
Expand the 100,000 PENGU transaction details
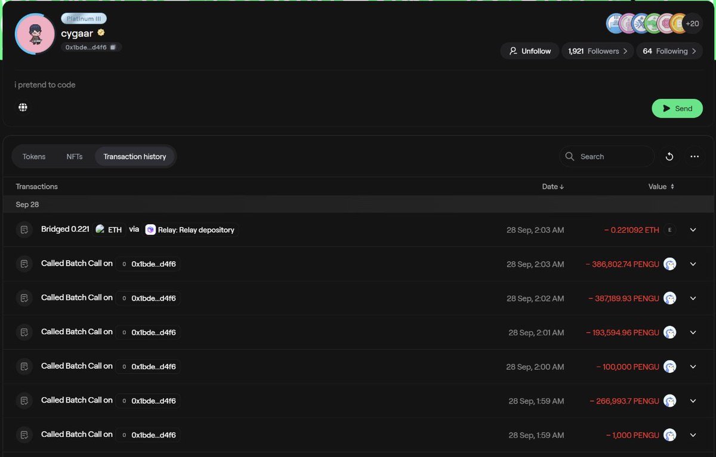point(693,367)
